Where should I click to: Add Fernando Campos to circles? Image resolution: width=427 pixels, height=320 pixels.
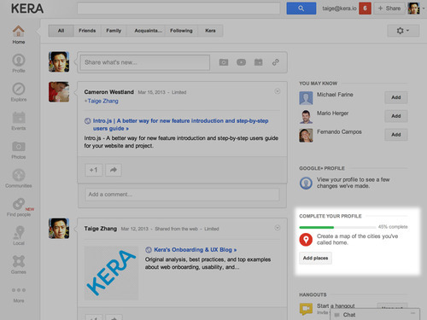click(396, 135)
